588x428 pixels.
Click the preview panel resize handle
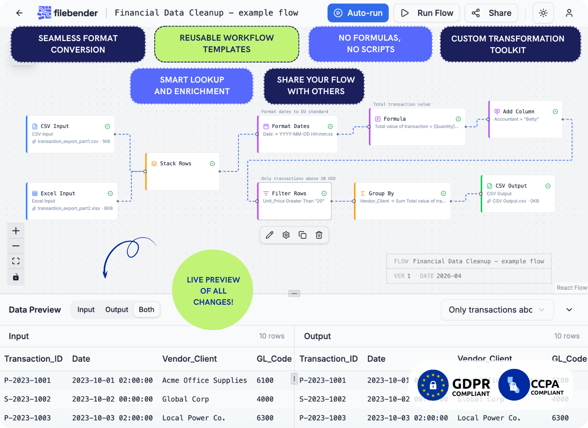click(294, 294)
